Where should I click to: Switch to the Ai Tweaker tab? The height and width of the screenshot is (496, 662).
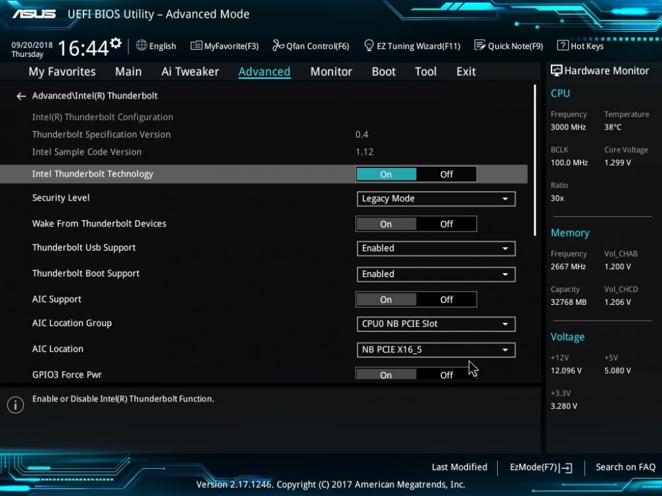click(x=190, y=71)
